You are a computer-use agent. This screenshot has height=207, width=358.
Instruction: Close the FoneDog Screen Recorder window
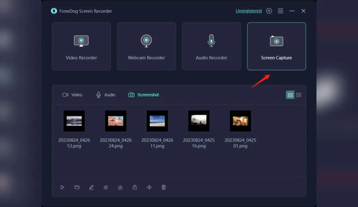click(303, 11)
